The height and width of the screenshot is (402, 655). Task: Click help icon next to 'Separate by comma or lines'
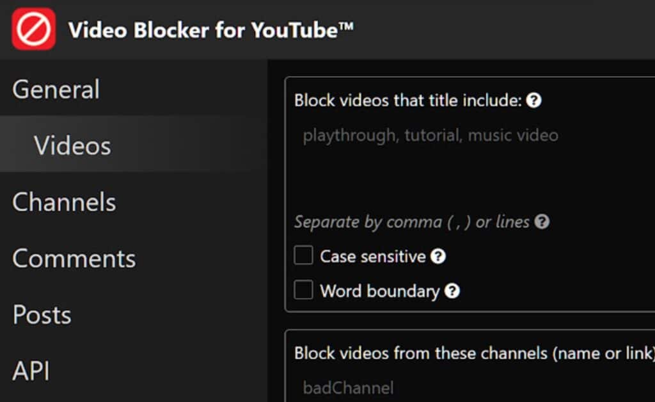click(542, 222)
